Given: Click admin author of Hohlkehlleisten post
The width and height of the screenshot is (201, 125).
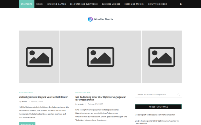Looking at the screenshot, I should pos(24,101).
